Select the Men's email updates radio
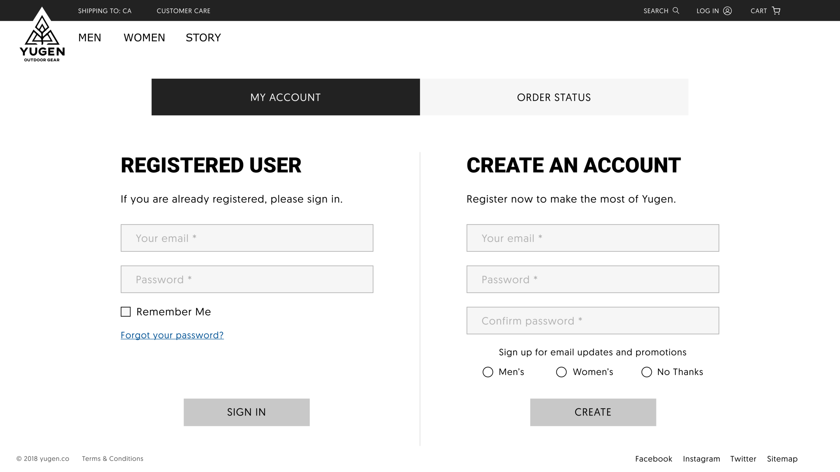This screenshot has height=472, width=840. click(488, 372)
